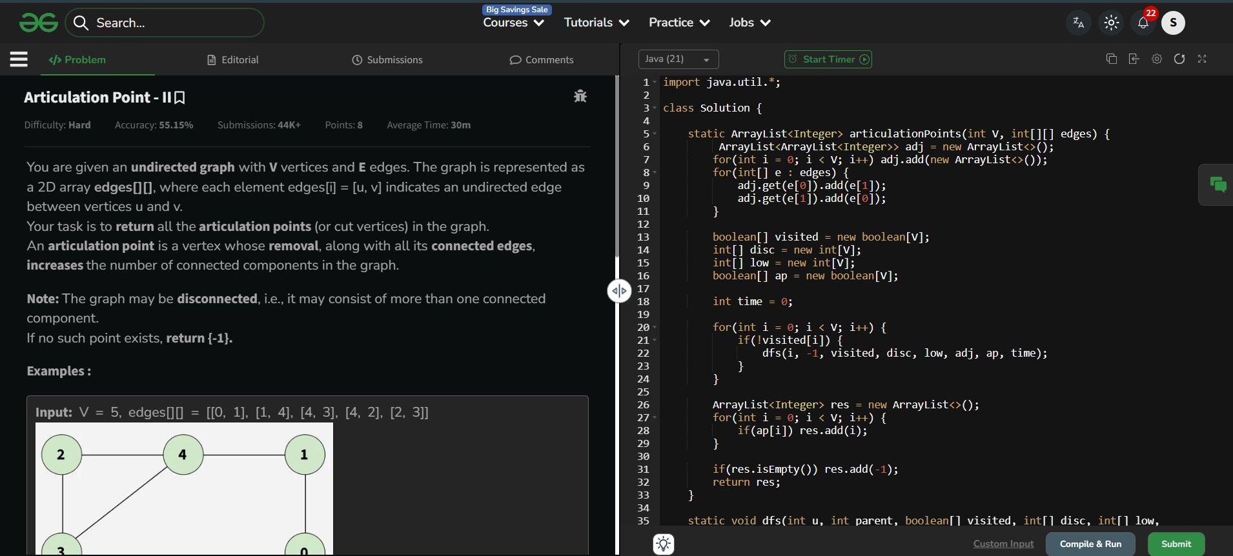This screenshot has width=1233, height=556.
Task: Enter fullscreen editor mode
Action: click(1202, 59)
